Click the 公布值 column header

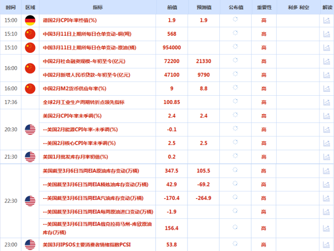[236, 7]
